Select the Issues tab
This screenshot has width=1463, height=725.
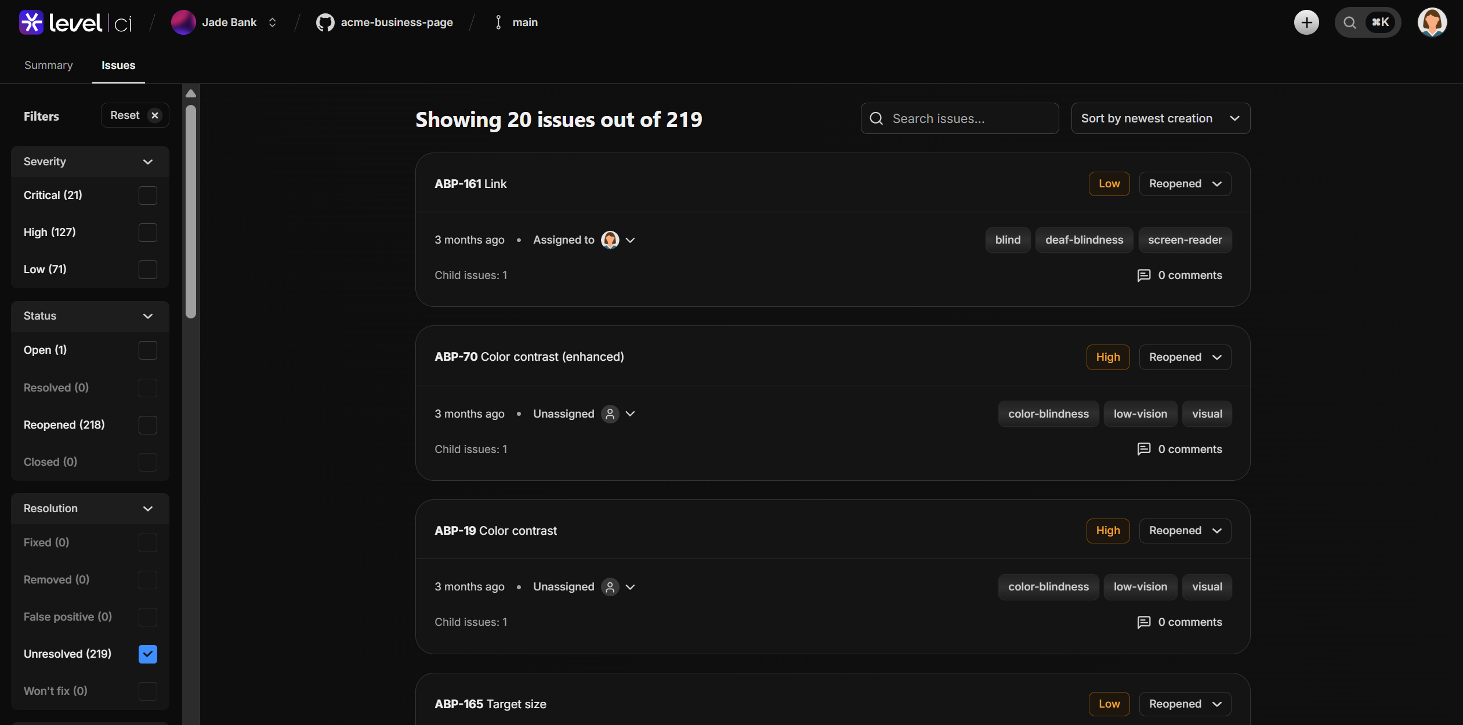coord(118,66)
